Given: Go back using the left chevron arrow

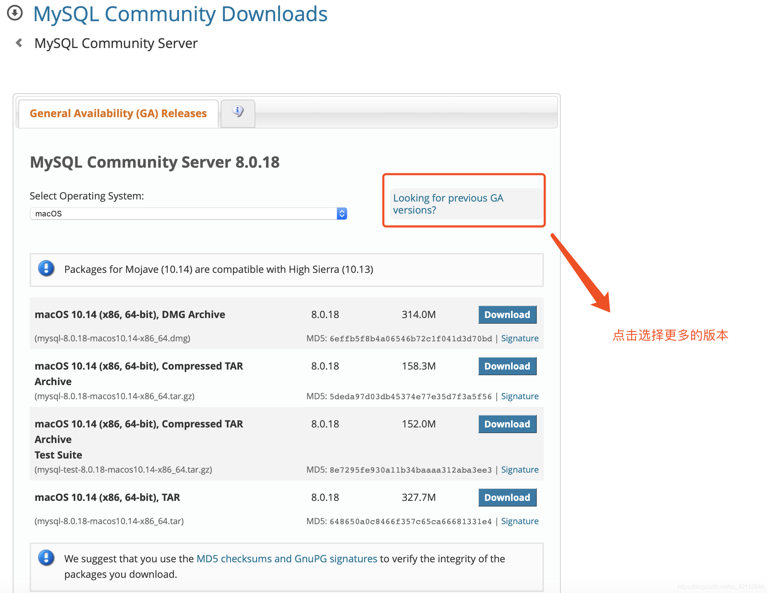Looking at the screenshot, I should click(19, 43).
